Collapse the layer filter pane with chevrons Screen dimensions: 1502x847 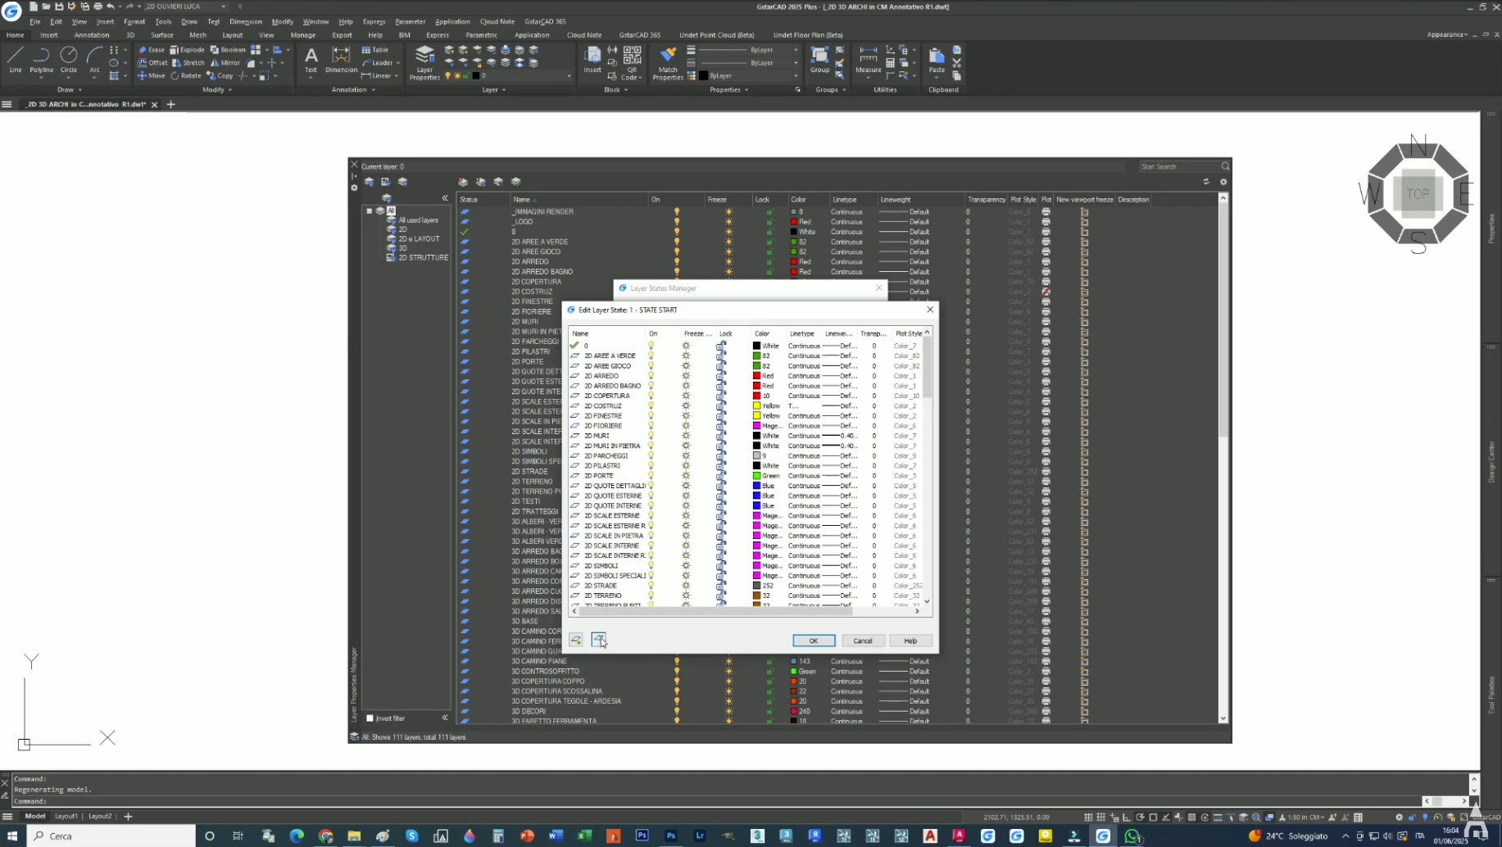pyautogui.click(x=445, y=198)
